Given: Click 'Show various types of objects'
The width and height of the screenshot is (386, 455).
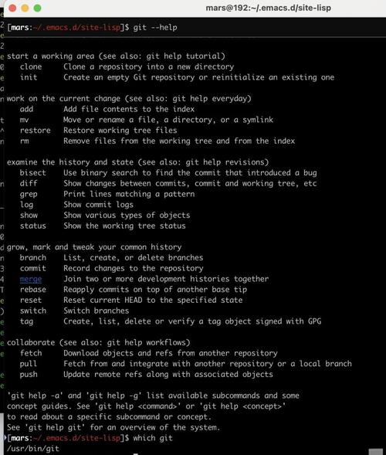Looking at the screenshot, I should point(127,216).
